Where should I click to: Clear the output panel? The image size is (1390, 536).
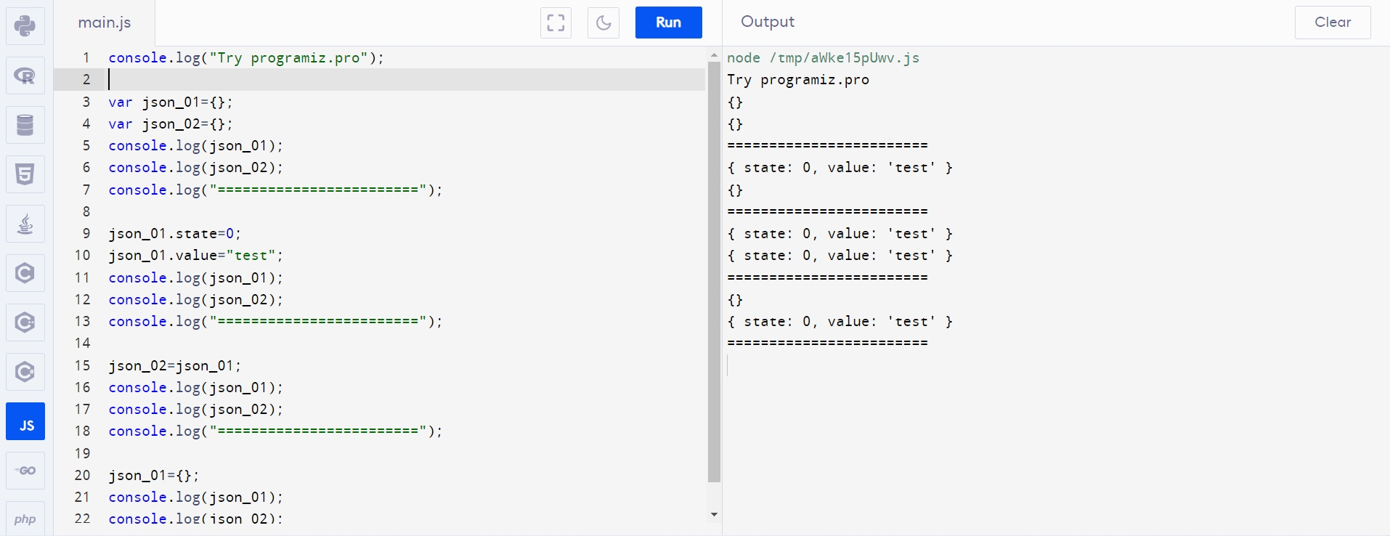(x=1333, y=23)
